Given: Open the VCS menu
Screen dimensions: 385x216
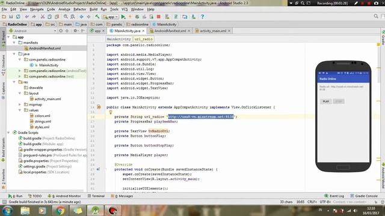Looking at the screenshot, I should pyautogui.click(x=125, y=10).
